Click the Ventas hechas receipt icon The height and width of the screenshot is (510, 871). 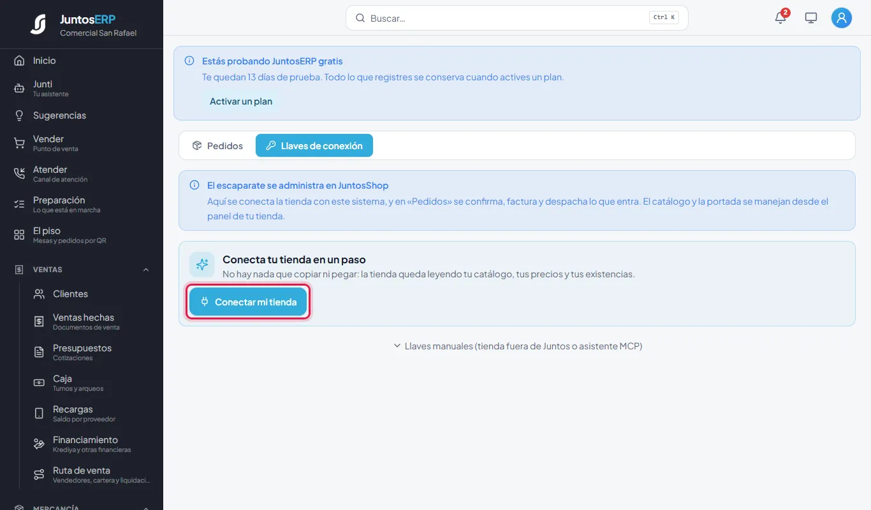[39, 322]
